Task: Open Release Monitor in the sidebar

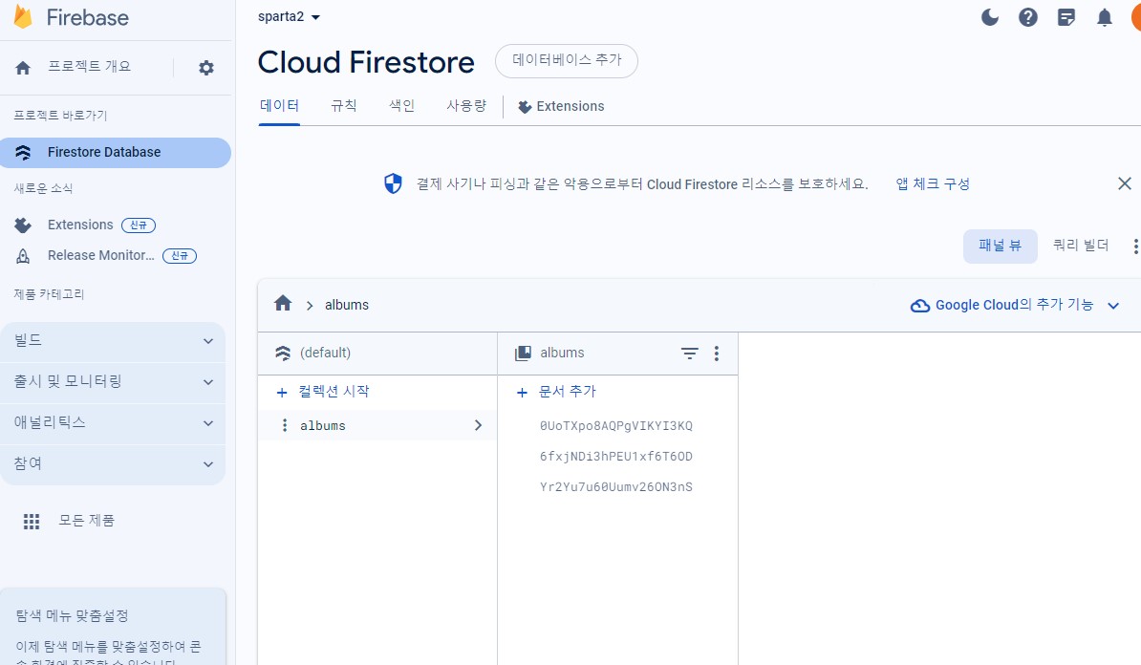Action: click(101, 255)
